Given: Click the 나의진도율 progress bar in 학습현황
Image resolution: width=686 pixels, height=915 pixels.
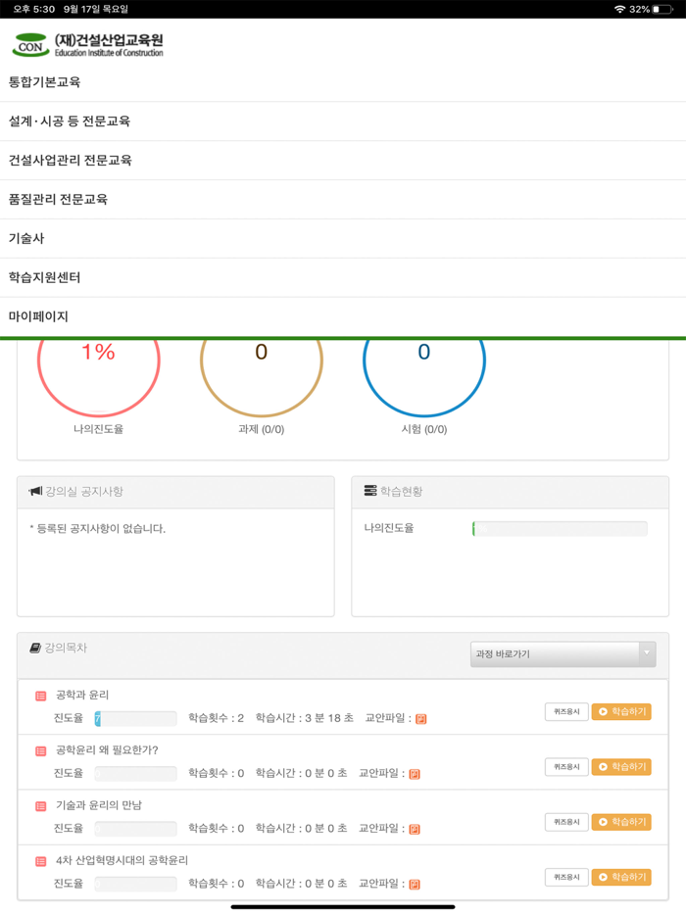Looking at the screenshot, I should (560, 529).
